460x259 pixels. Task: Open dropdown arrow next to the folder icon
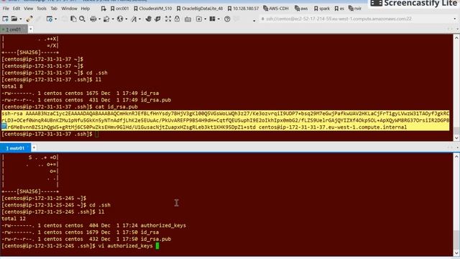tap(21, 19)
